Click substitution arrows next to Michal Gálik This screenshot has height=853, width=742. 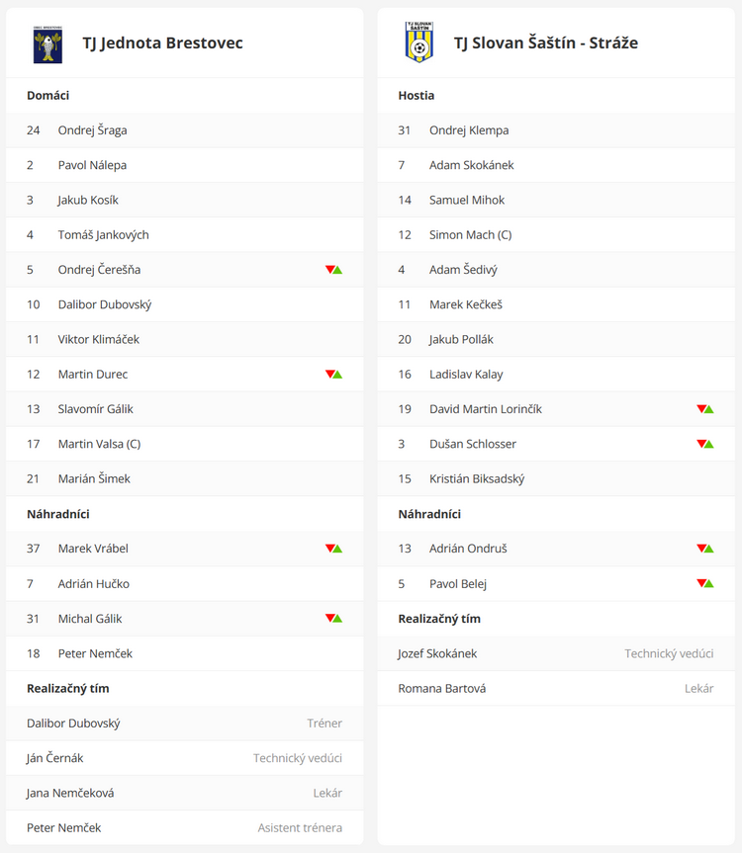[x=333, y=619]
